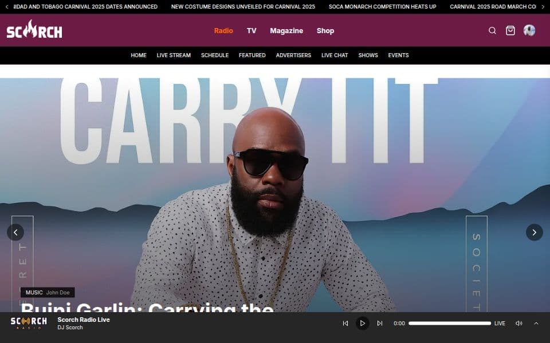
Task: Go to previous hero slide arrow
Action: 15,232
